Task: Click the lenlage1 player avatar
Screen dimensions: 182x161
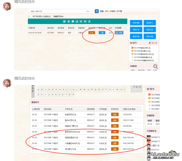Action: 149,137
